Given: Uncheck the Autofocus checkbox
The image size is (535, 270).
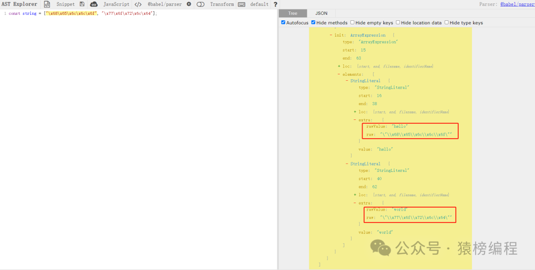Looking at the screenshot, I should click(x=283, y=22).
